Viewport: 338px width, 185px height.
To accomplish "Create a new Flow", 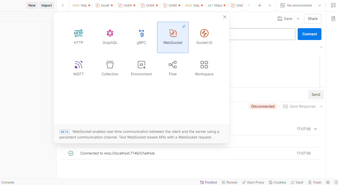I will tap(173, 68).
